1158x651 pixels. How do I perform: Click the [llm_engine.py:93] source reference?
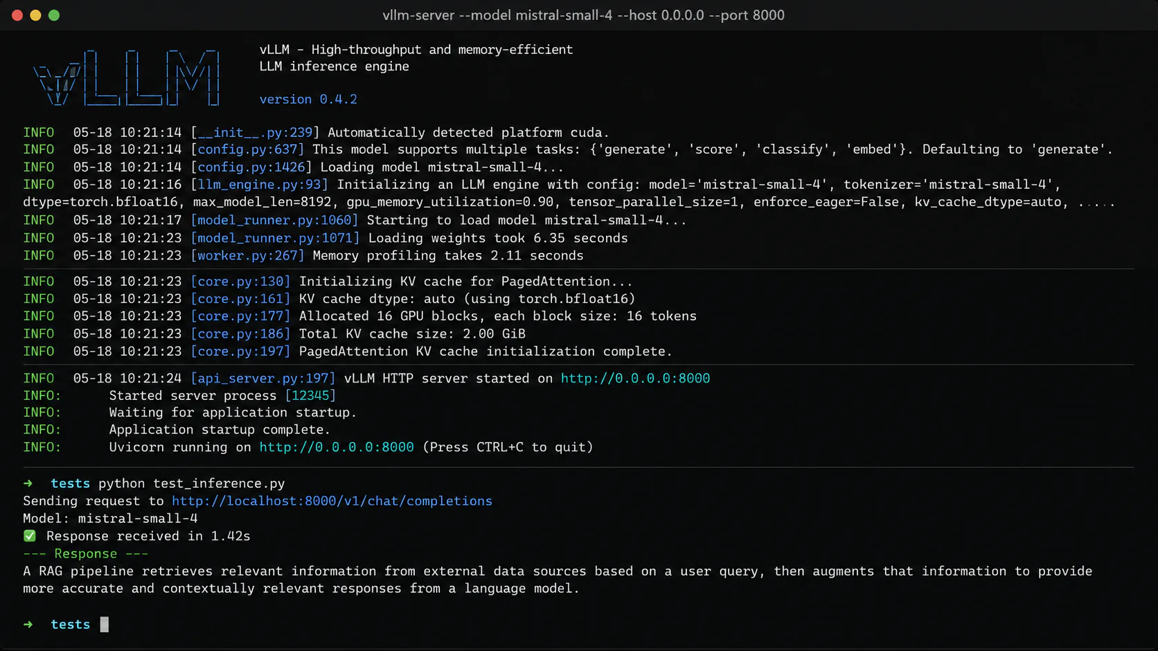pos(259,185)
